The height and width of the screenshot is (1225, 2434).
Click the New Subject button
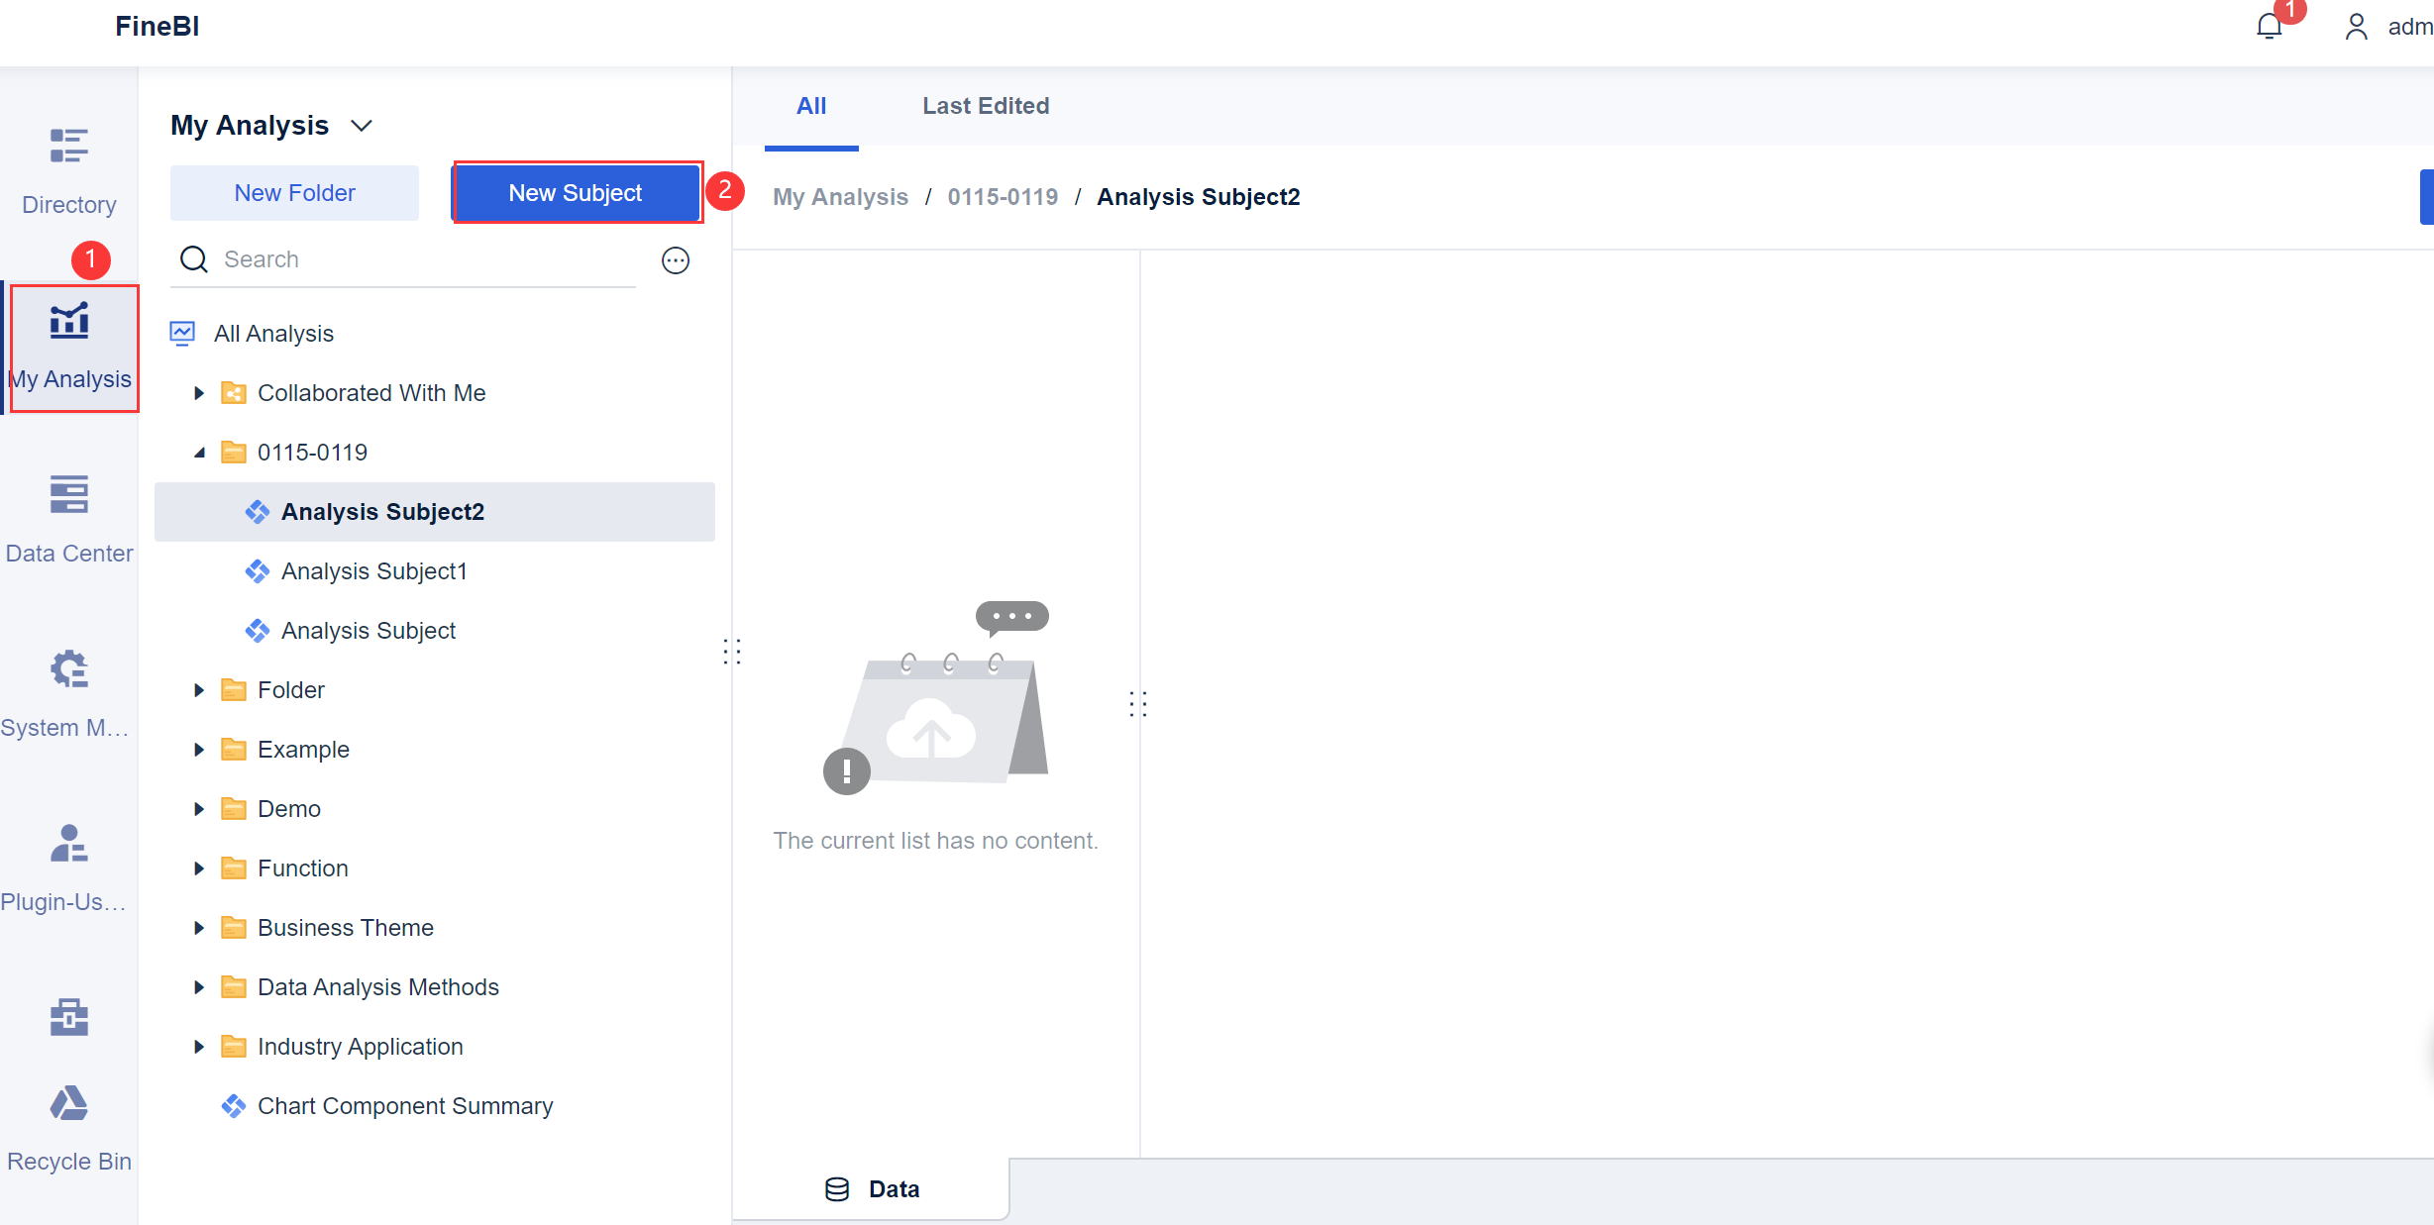tap(576, 193)
